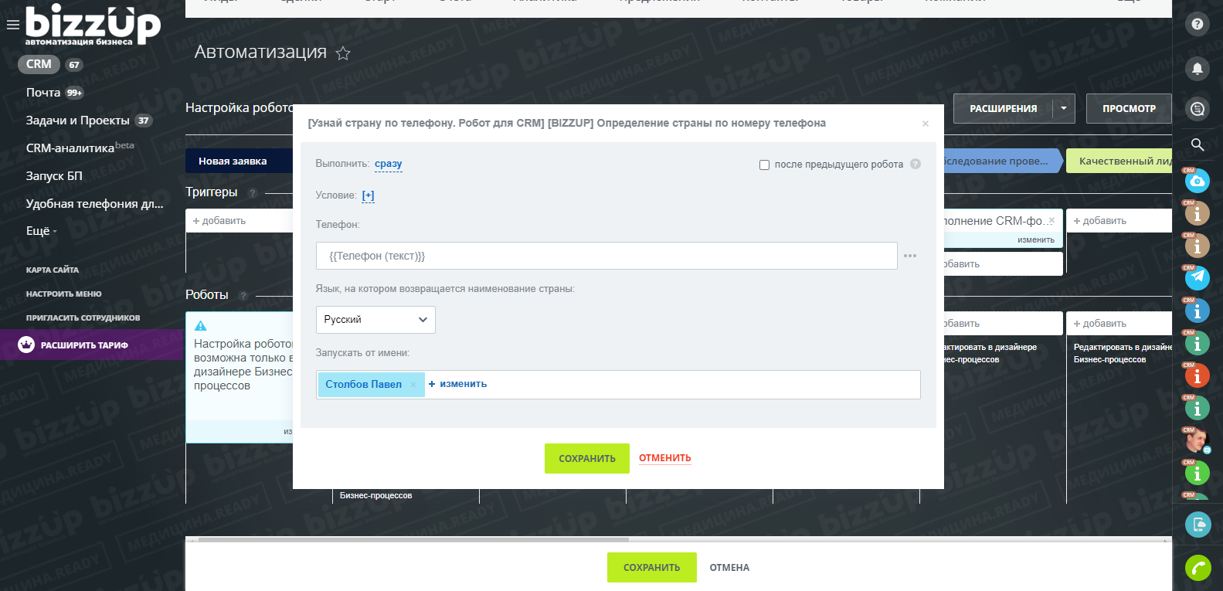This screenshot has width=1223, height=591.
Task: Click the Задачи и Проекты counter 37
Action: pos(144,121)
